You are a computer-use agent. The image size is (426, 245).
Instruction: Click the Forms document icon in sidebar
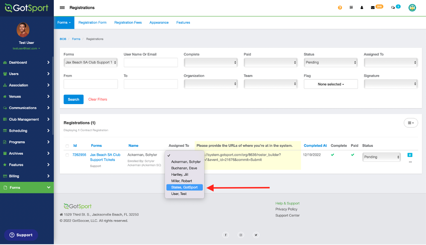point(5,188)
